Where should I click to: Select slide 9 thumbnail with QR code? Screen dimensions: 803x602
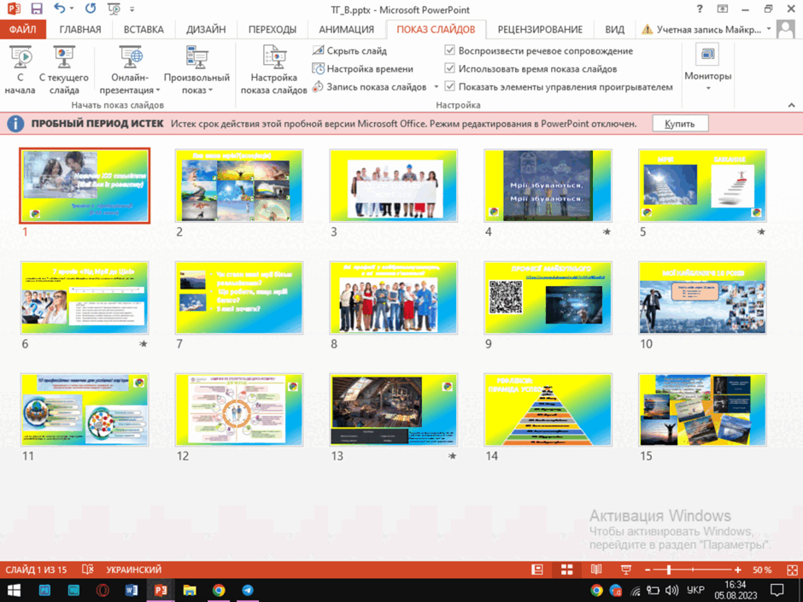548,297
